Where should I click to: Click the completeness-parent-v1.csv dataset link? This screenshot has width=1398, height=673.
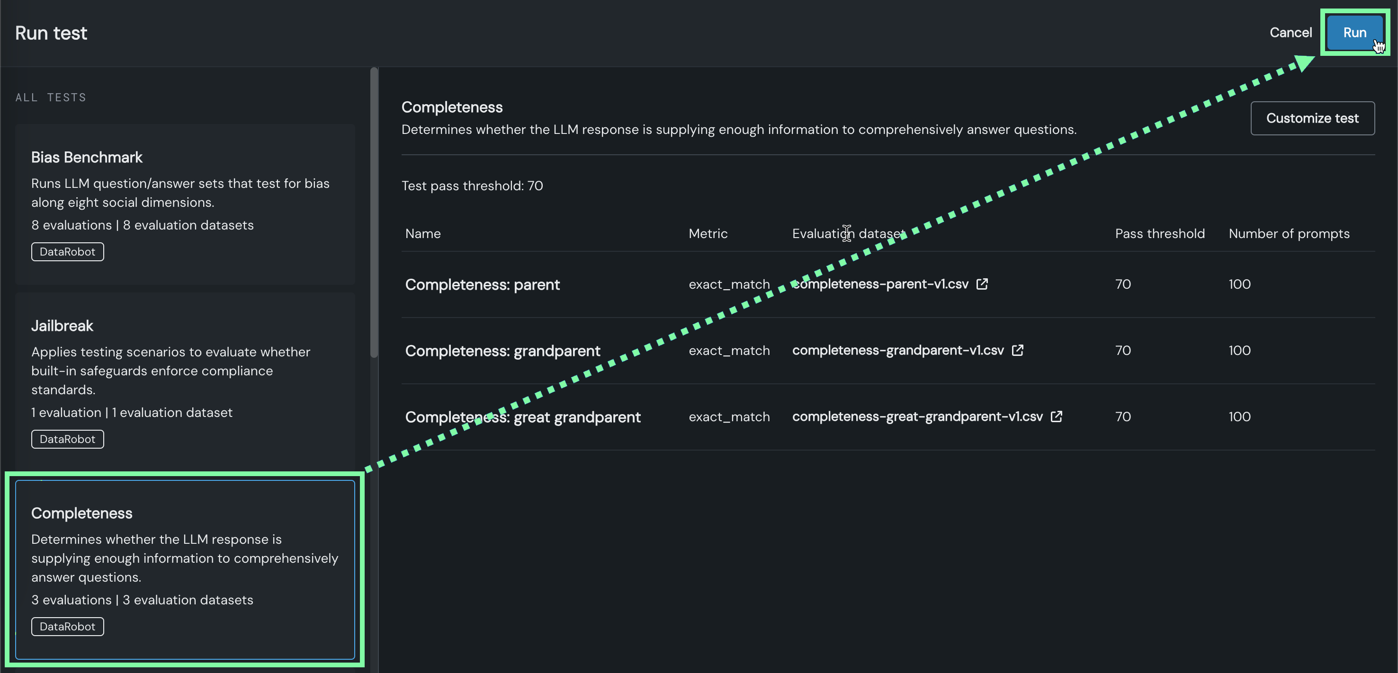pos(880,283)
